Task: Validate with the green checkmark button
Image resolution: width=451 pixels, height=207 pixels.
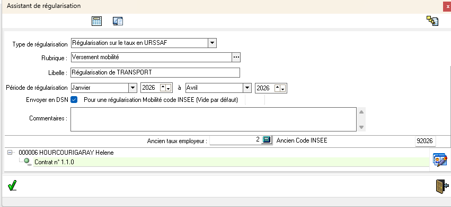Action: click(x=12, y=185)
